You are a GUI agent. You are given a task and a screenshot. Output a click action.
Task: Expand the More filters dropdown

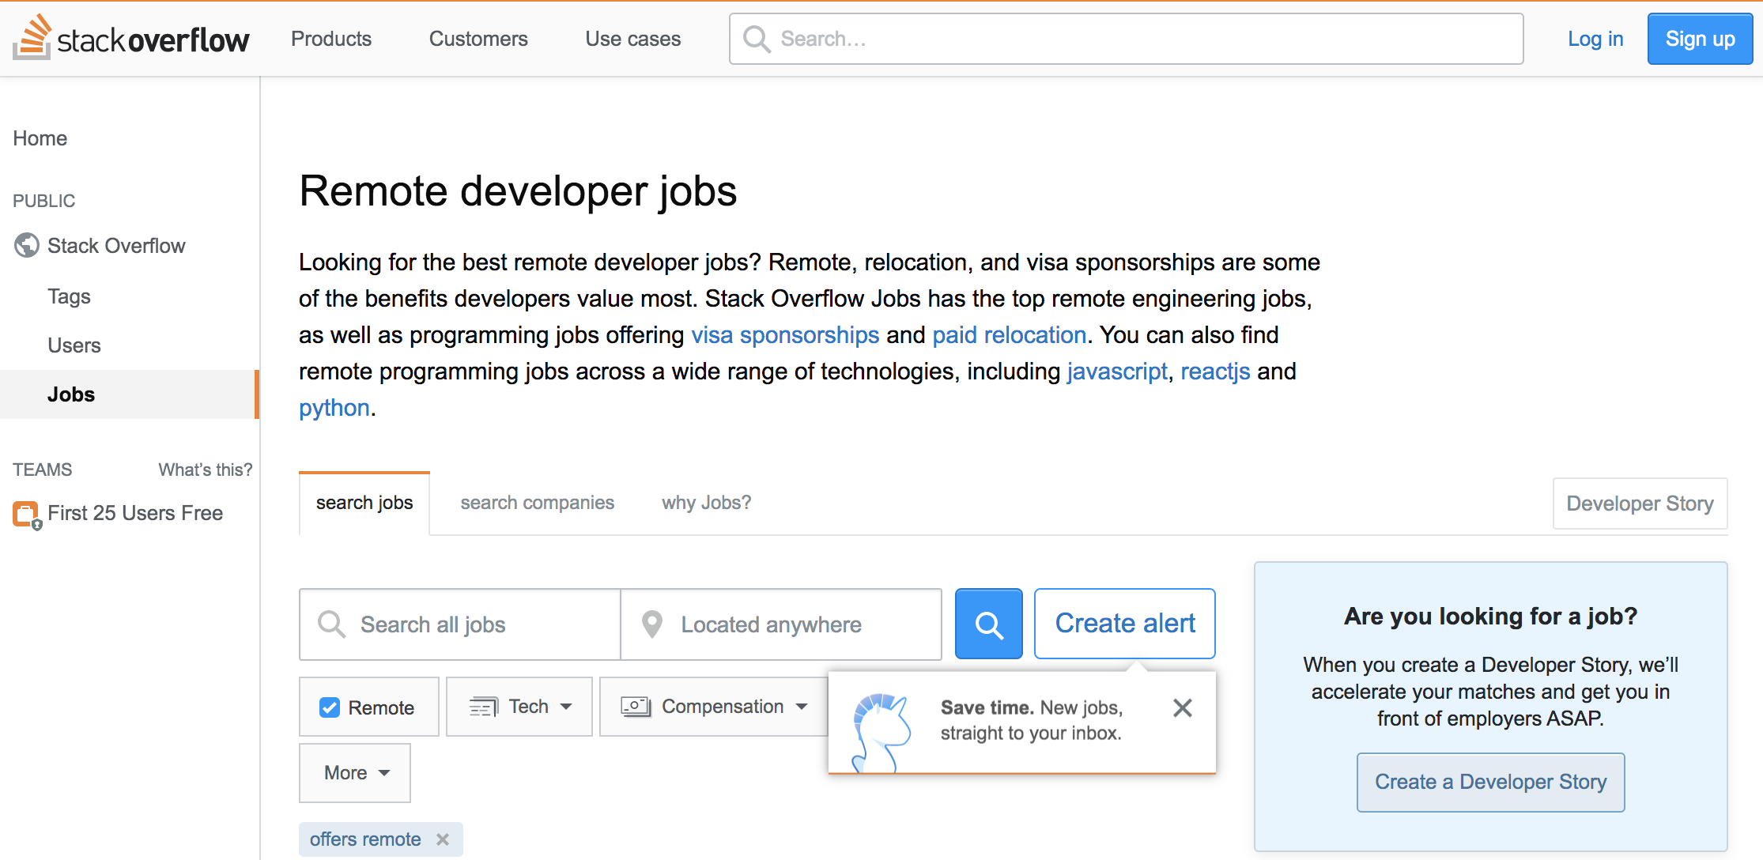(355, 773)
